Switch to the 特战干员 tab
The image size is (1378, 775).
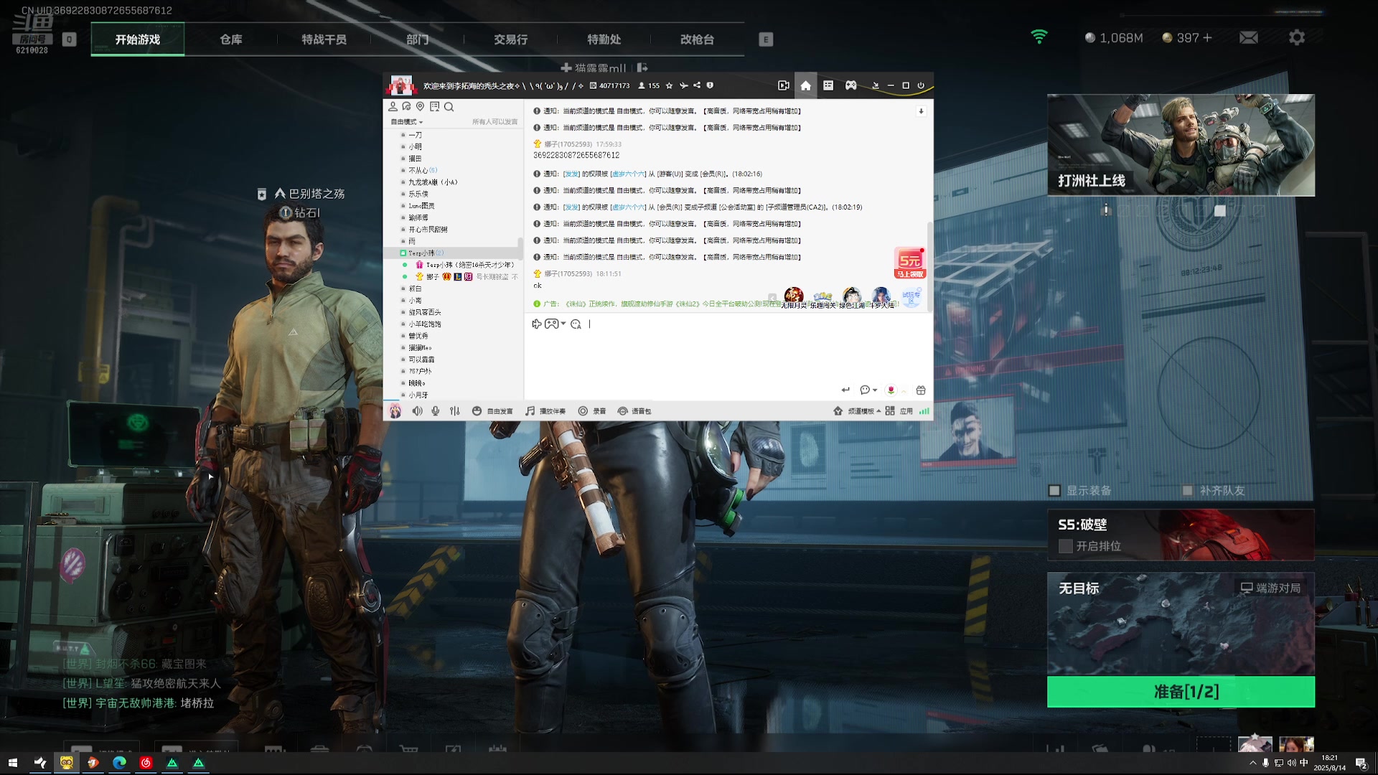(x=324, y=39)
